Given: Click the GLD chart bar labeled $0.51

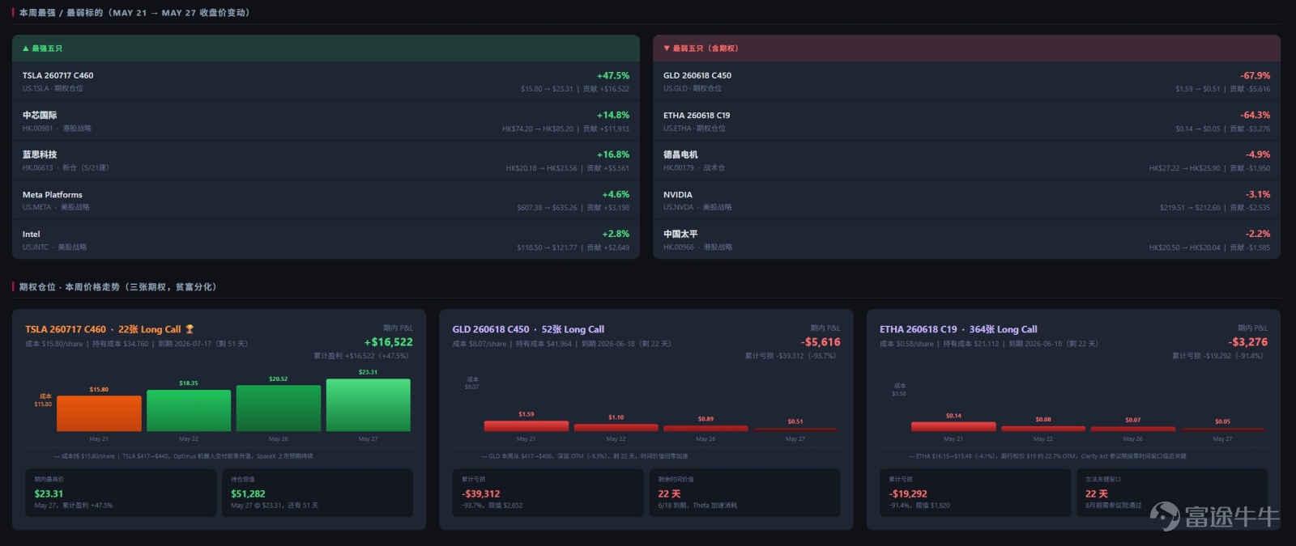Looking at the screenshot, I should point(795,429).
